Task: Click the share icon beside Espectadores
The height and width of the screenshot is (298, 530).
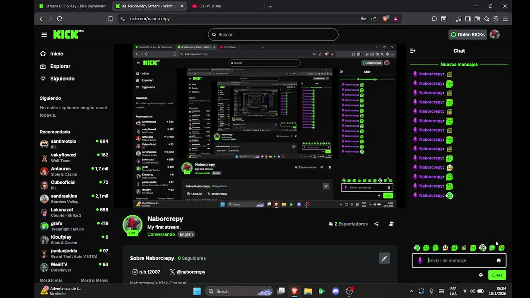Action: pos(376,224)
